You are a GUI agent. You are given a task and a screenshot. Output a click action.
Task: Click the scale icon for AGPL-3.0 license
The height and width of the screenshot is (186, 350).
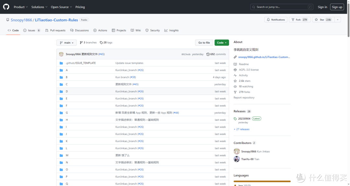click(x=235, y=70)
